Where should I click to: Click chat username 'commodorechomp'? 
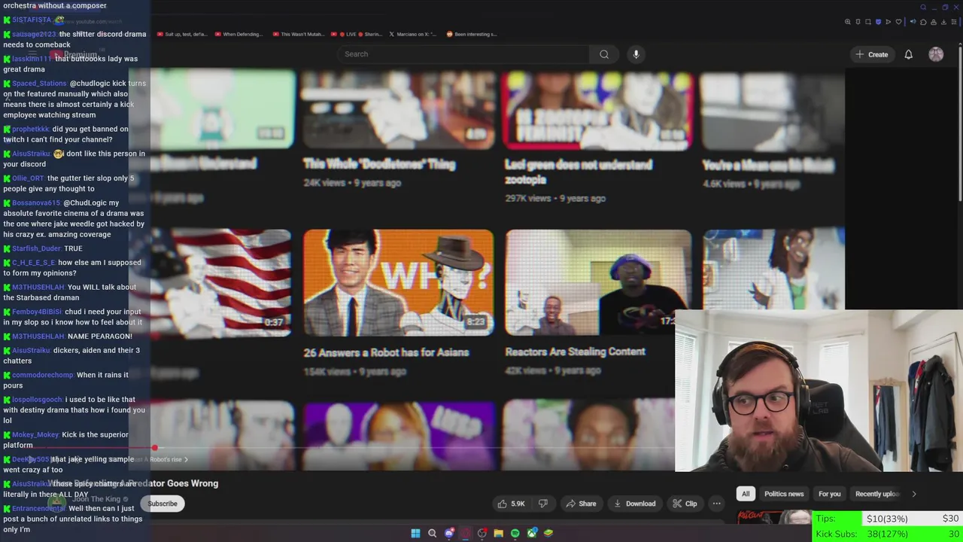(x=43, y=375)
